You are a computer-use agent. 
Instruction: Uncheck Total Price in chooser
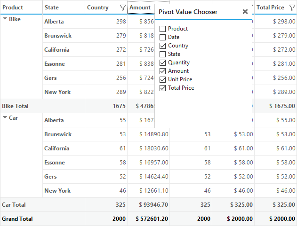(162, 88)
